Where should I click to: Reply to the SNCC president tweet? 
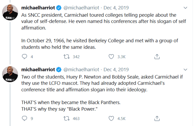pyautogui.click(x=25, y=57)
